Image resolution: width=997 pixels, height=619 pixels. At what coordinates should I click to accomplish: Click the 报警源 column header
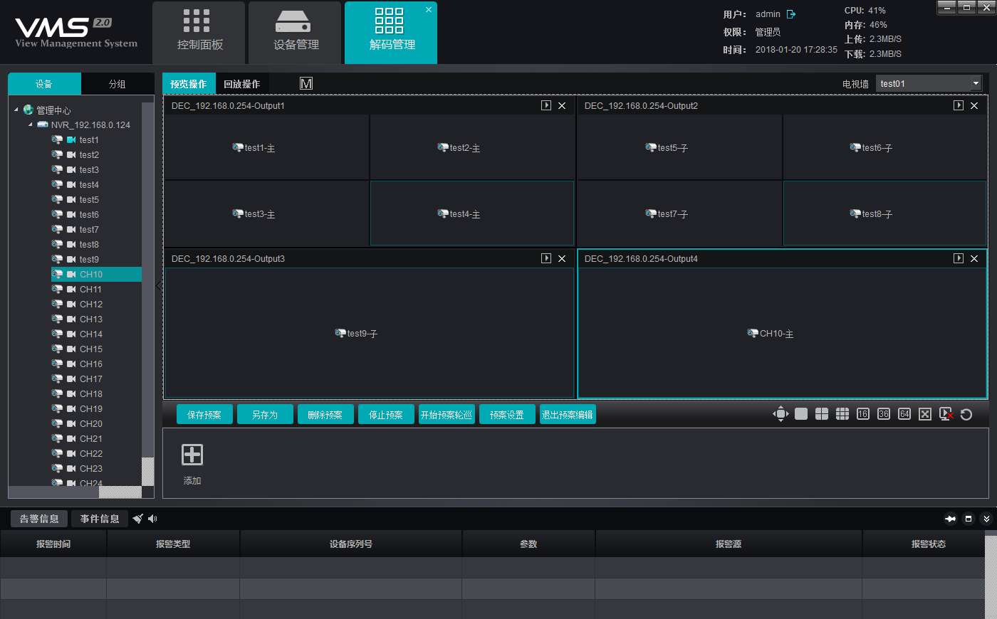(x=729, y=544)
